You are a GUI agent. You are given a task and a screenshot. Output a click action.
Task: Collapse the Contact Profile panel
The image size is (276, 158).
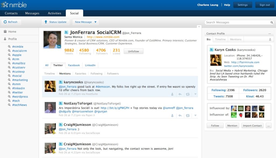[x=270, y=34]
